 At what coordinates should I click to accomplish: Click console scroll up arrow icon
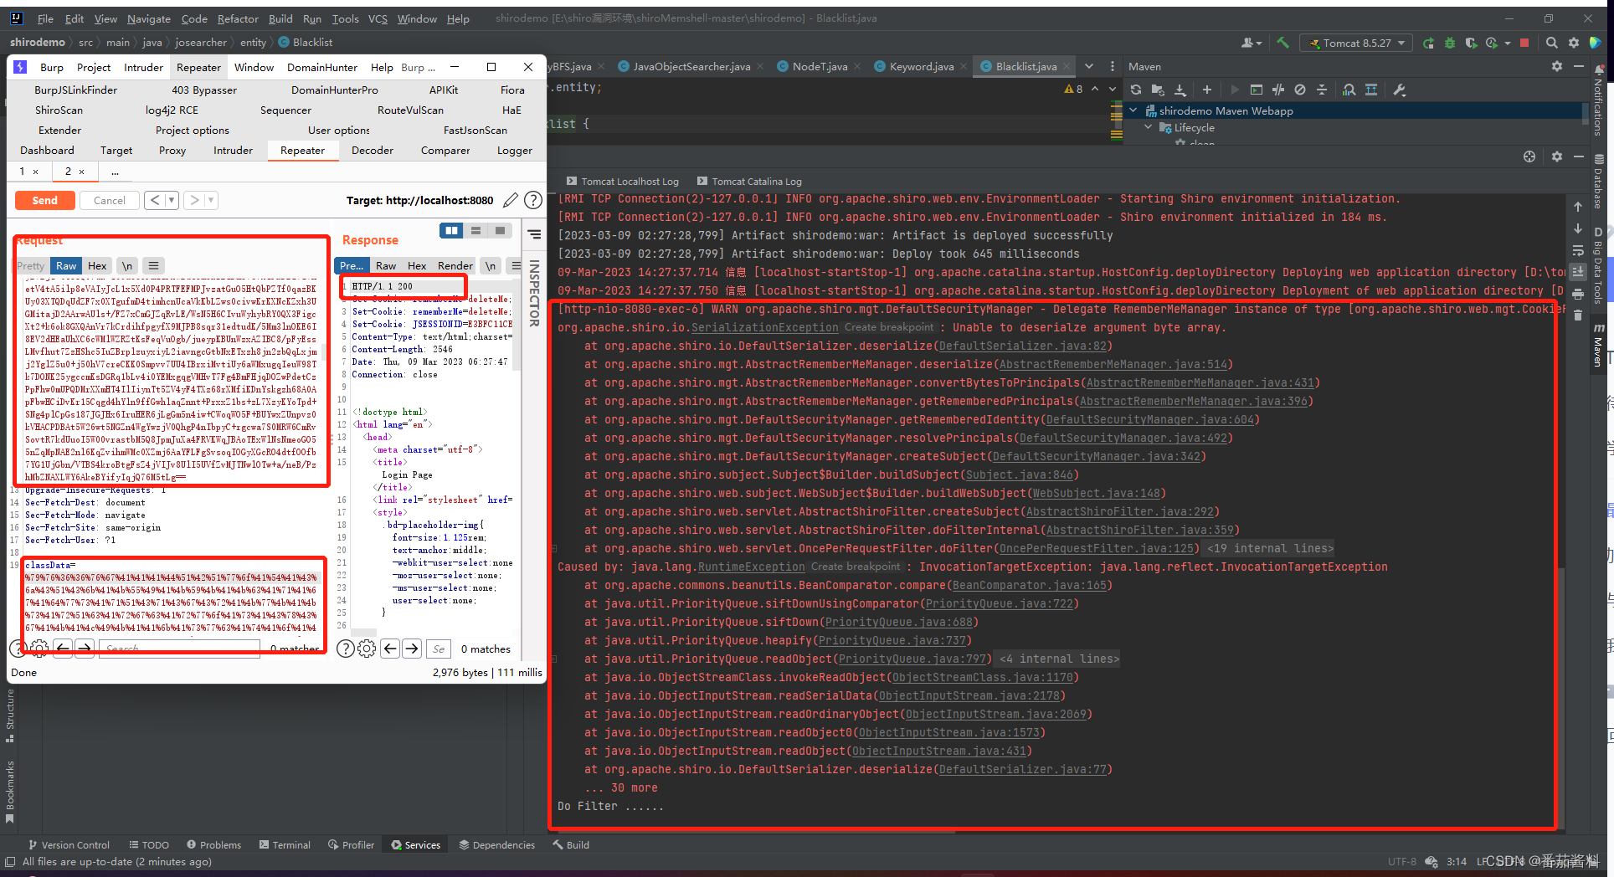(x=1578, y=206)
